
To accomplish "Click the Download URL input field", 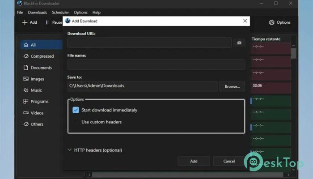I will point(149,43).
